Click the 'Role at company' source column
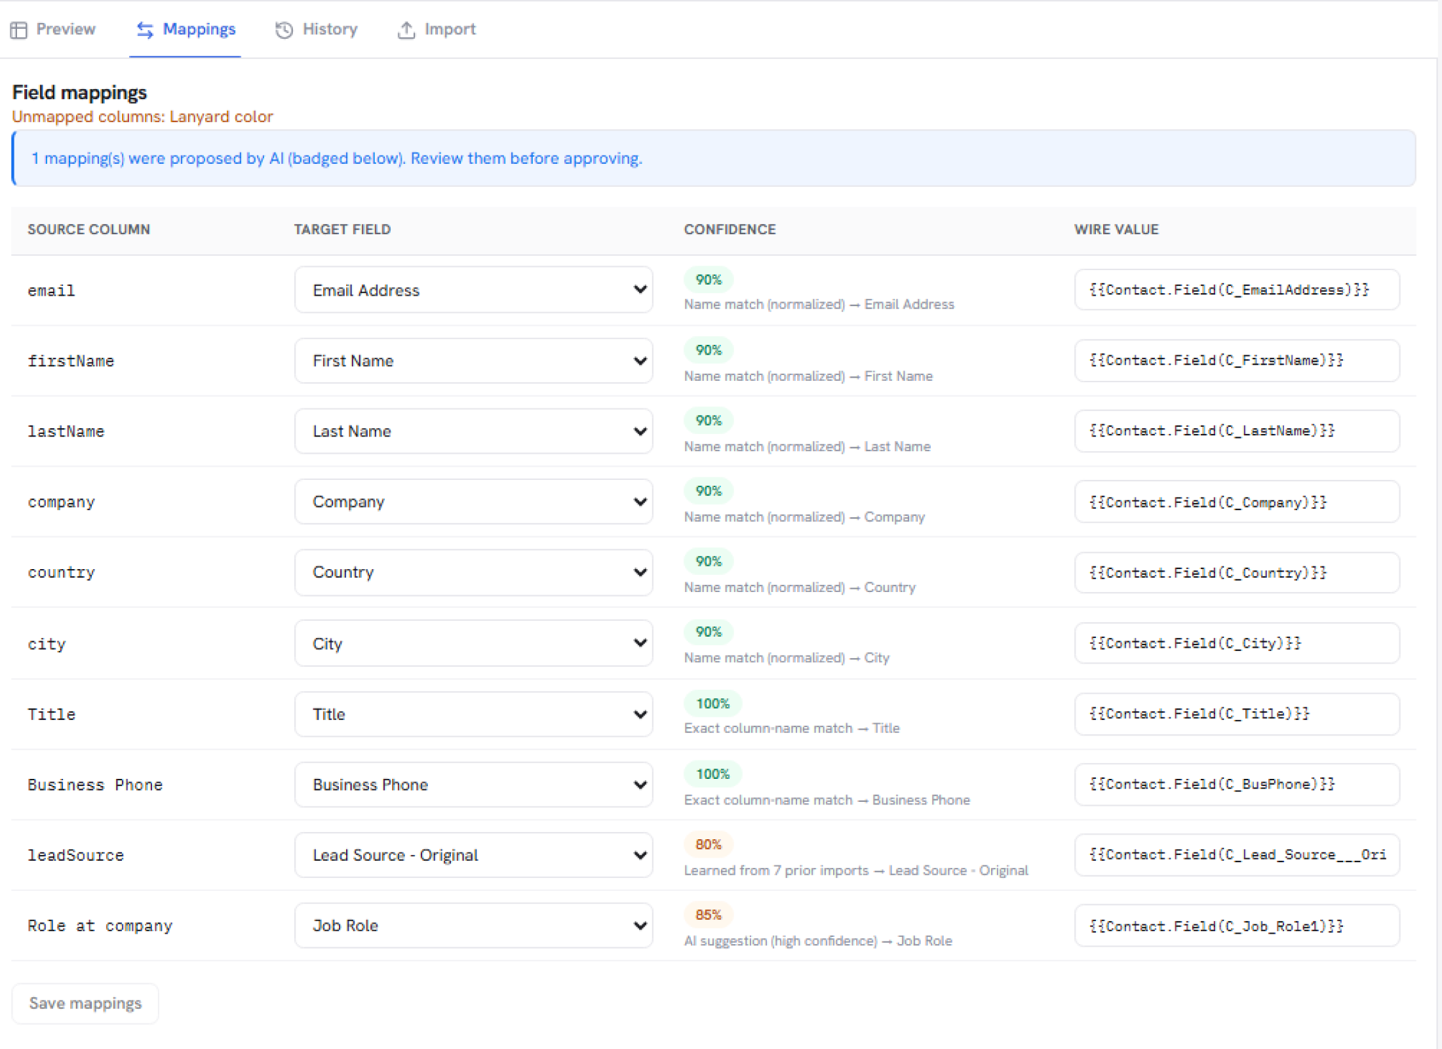The image size is (1442, 1049). tap(100, 926)
